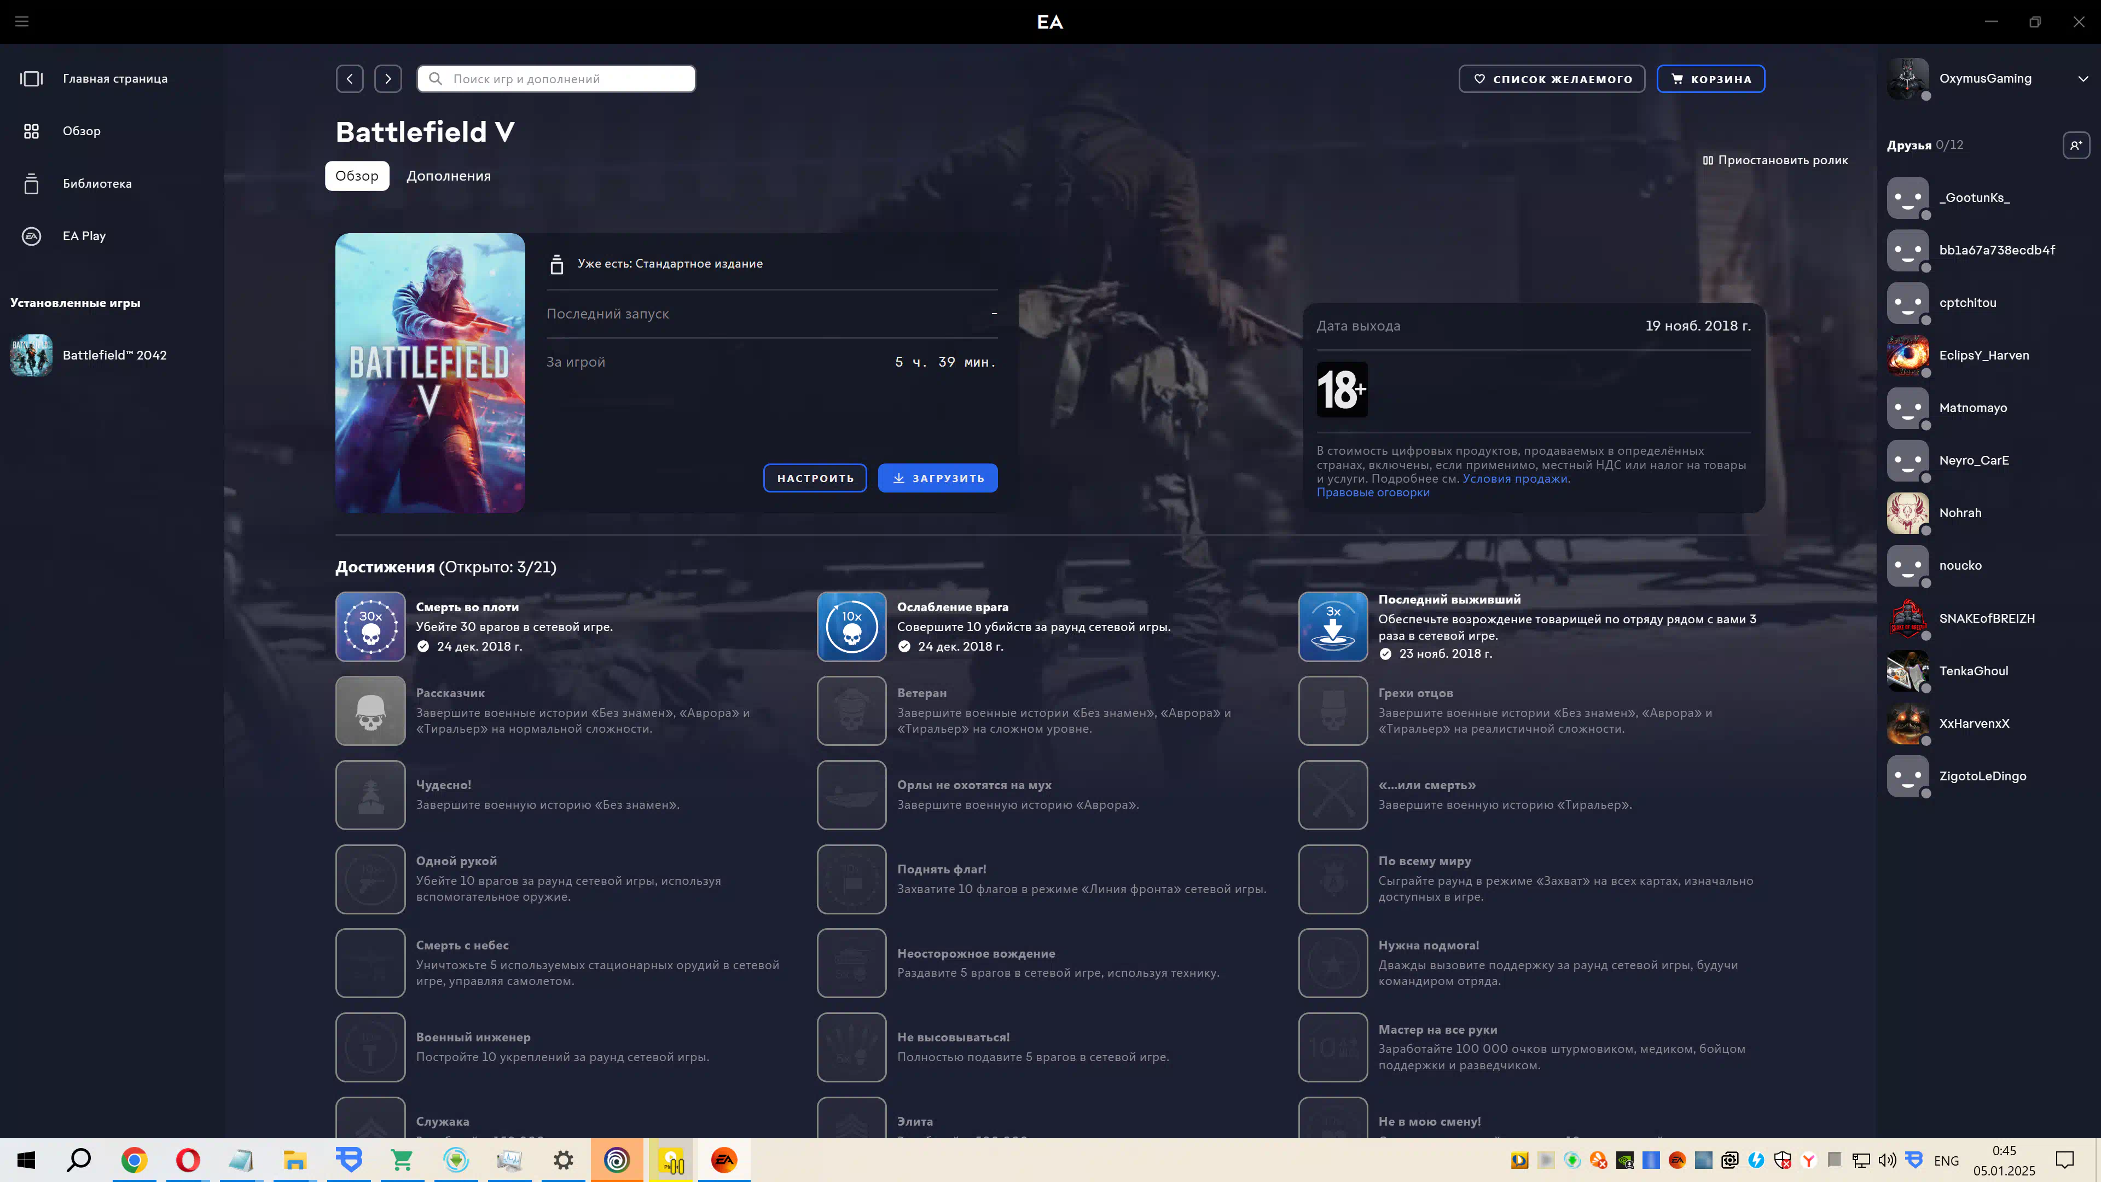This screenshot has width=2101, height=1182.
Task: Click the 18+ age rating badge
Action: tap(1342, 390)
